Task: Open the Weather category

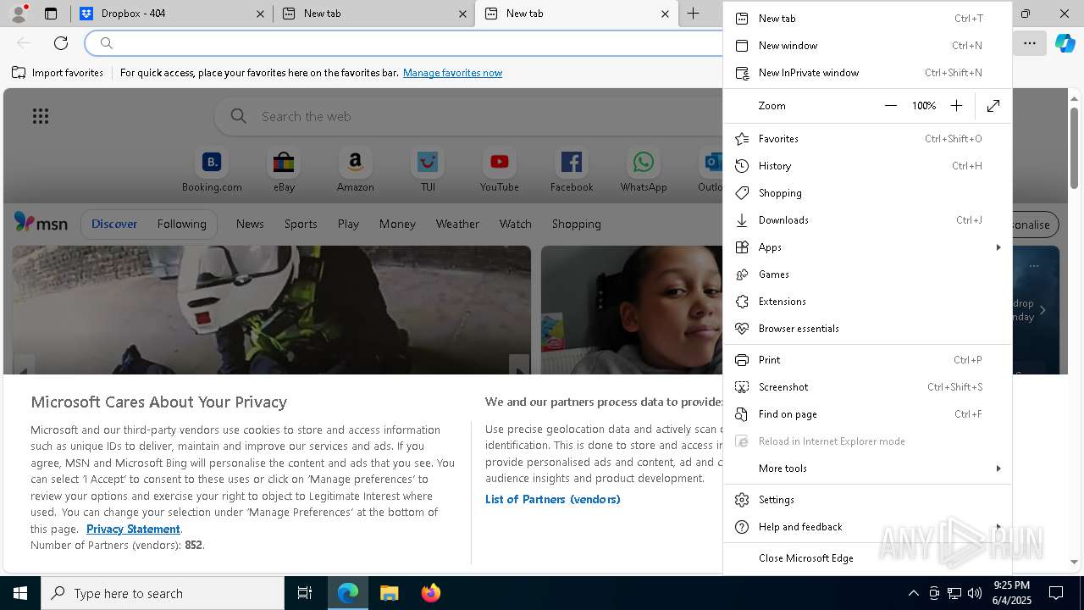Action: [x=457, y=224]
